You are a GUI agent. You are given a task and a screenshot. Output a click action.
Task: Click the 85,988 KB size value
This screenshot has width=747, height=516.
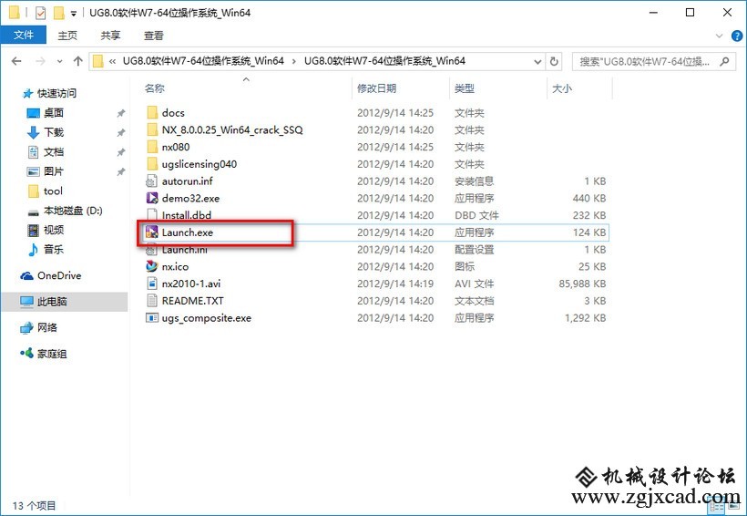click(x=582, y=284)
